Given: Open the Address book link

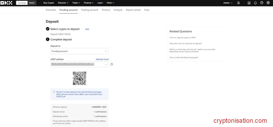Looking at the screenshot, I should click(x=102, y=59).
